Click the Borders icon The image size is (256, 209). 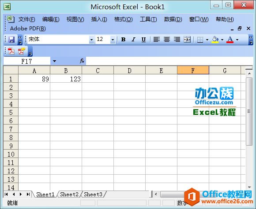[200, 40]
